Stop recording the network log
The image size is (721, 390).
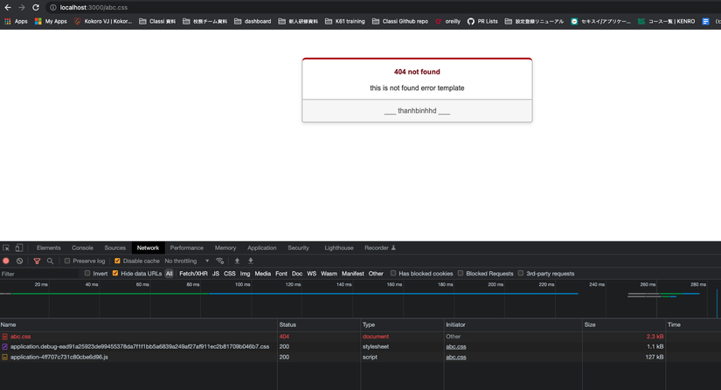point(6,261)
